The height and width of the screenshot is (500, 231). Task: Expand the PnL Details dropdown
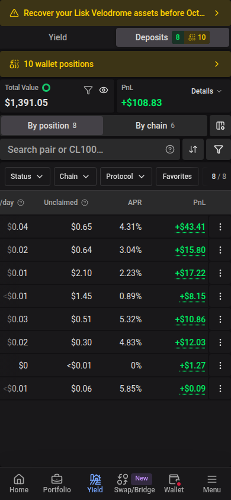(206, 91)
